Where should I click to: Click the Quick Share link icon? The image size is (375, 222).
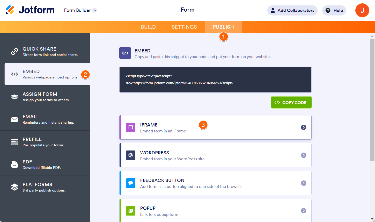tap(14, 52)
